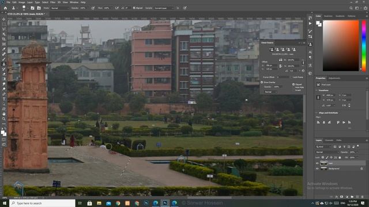Click the align top edges icon
Screen dimensions: 369x207
click(338, 122)
